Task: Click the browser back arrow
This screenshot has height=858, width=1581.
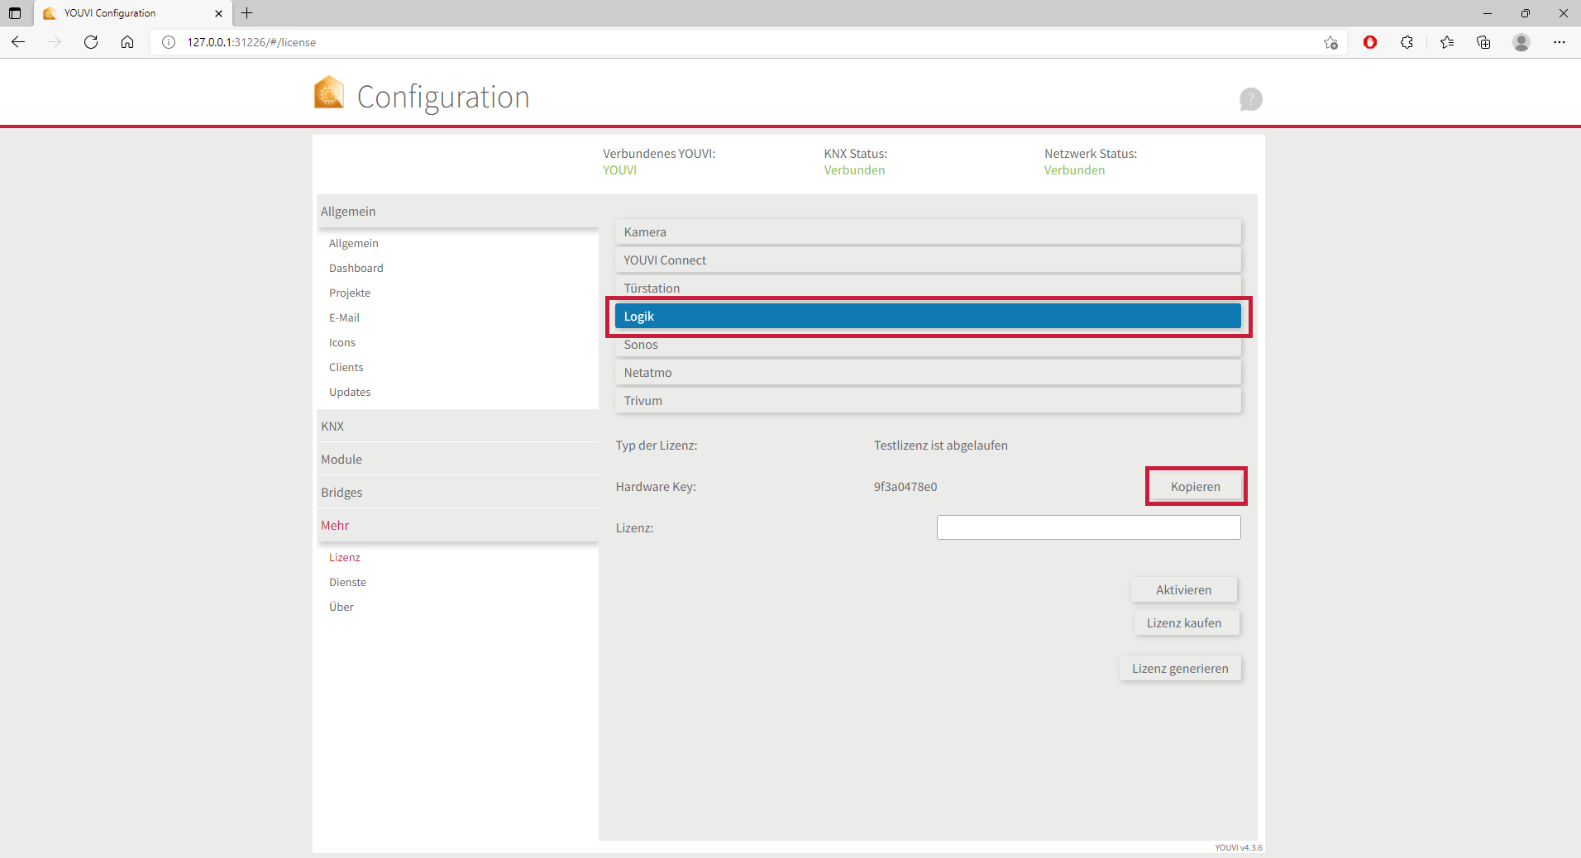Action: [18, 42]
